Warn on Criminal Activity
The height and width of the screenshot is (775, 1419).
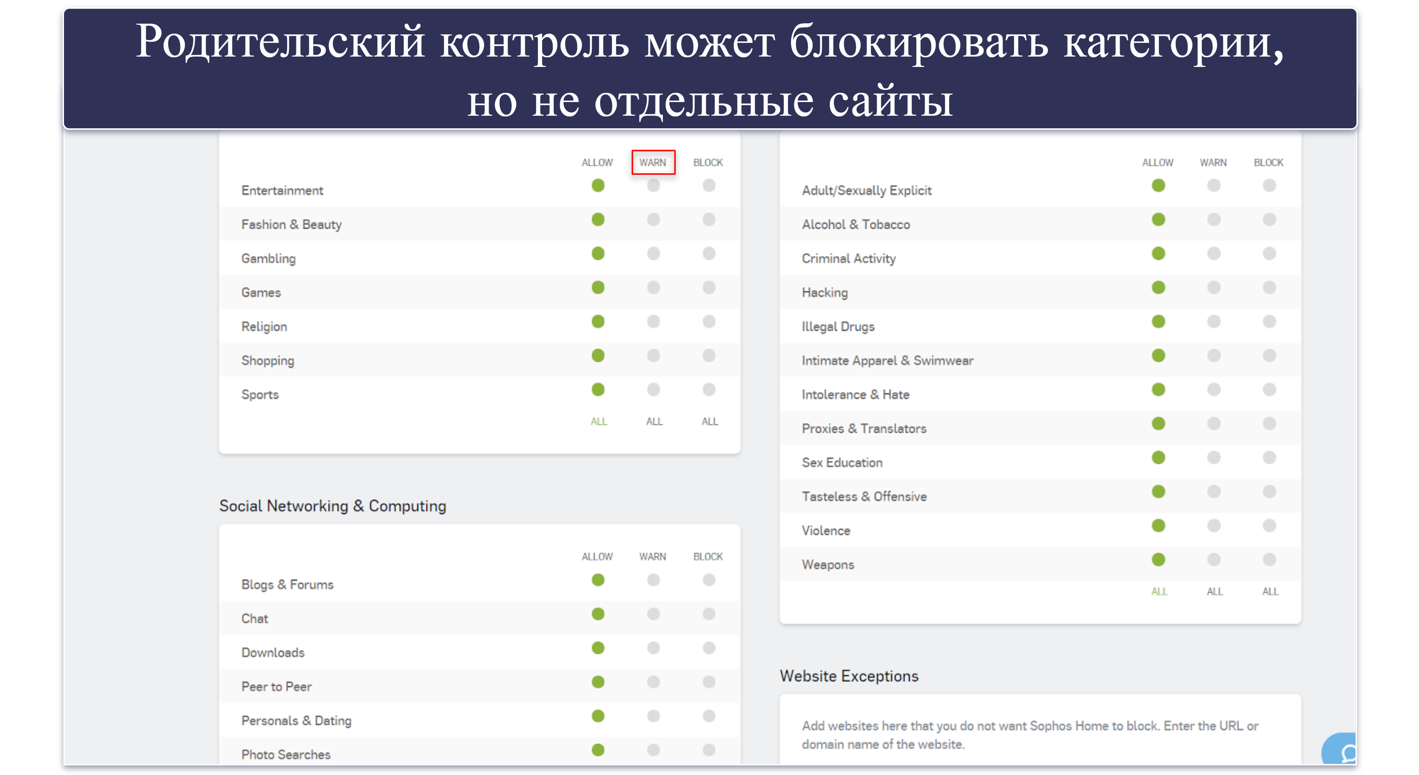pos(1214,254)
